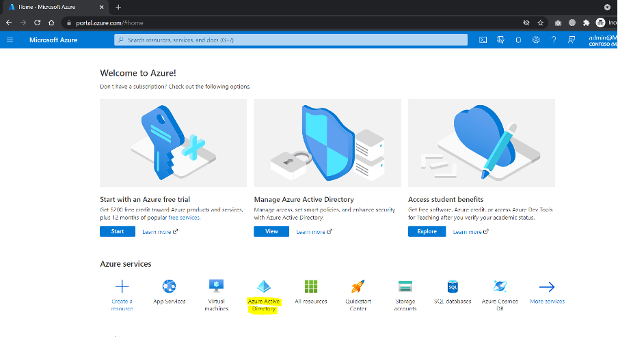Screen dimensions: 618x337
Task: Open the Azure portal hamburger menu
Action: coord(10,40)
